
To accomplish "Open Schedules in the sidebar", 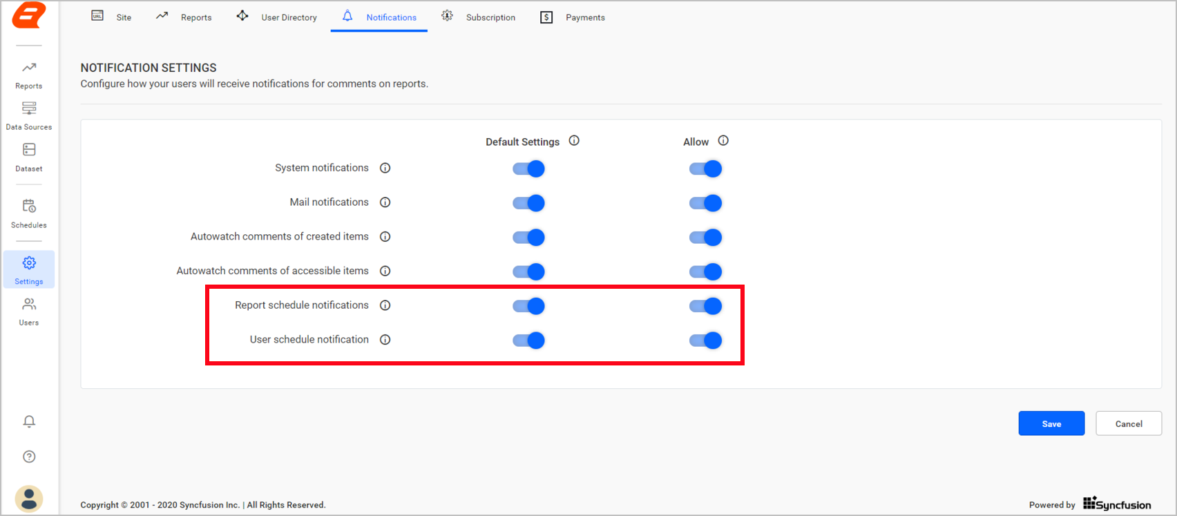I will point(29,214).
